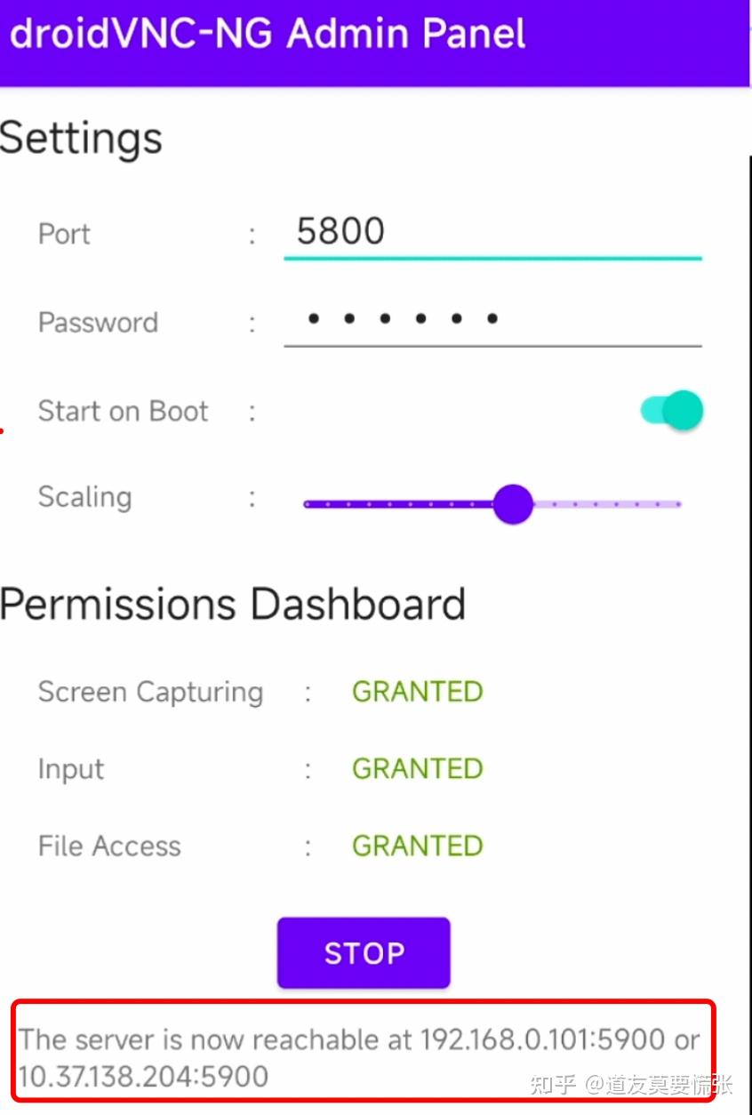Click the Port label
752x1115 pixels.
click(x=64, y=234)
